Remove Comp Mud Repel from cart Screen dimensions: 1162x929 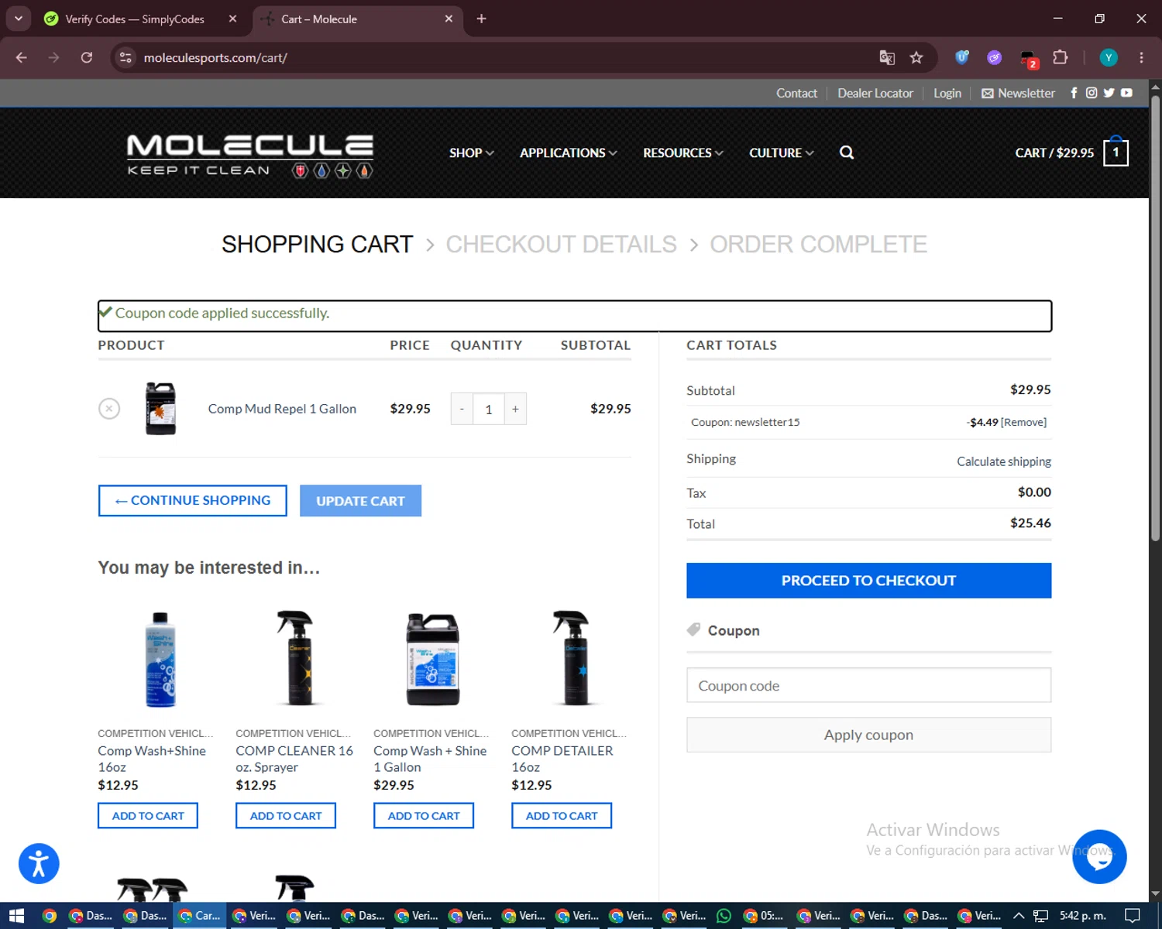(x=109, y=408)
